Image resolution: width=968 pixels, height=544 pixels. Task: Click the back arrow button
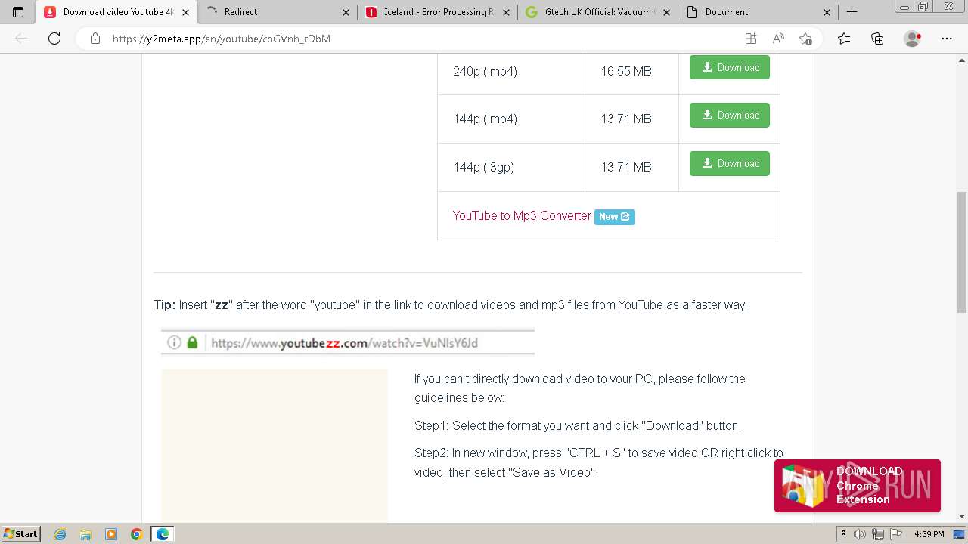[21, 39]
